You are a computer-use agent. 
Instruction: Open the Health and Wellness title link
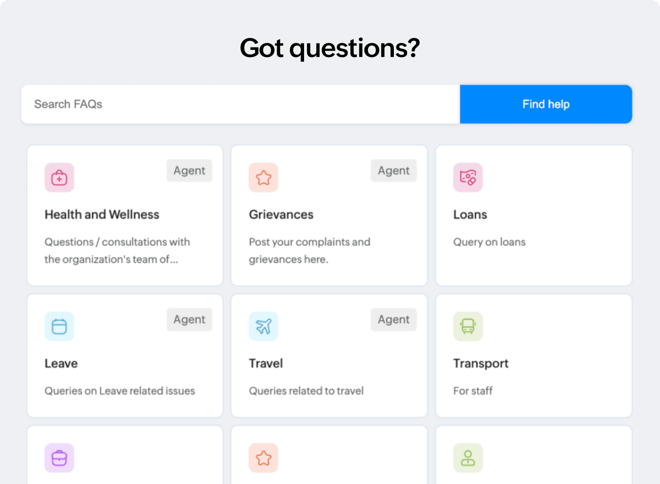(x=102, y=214)
